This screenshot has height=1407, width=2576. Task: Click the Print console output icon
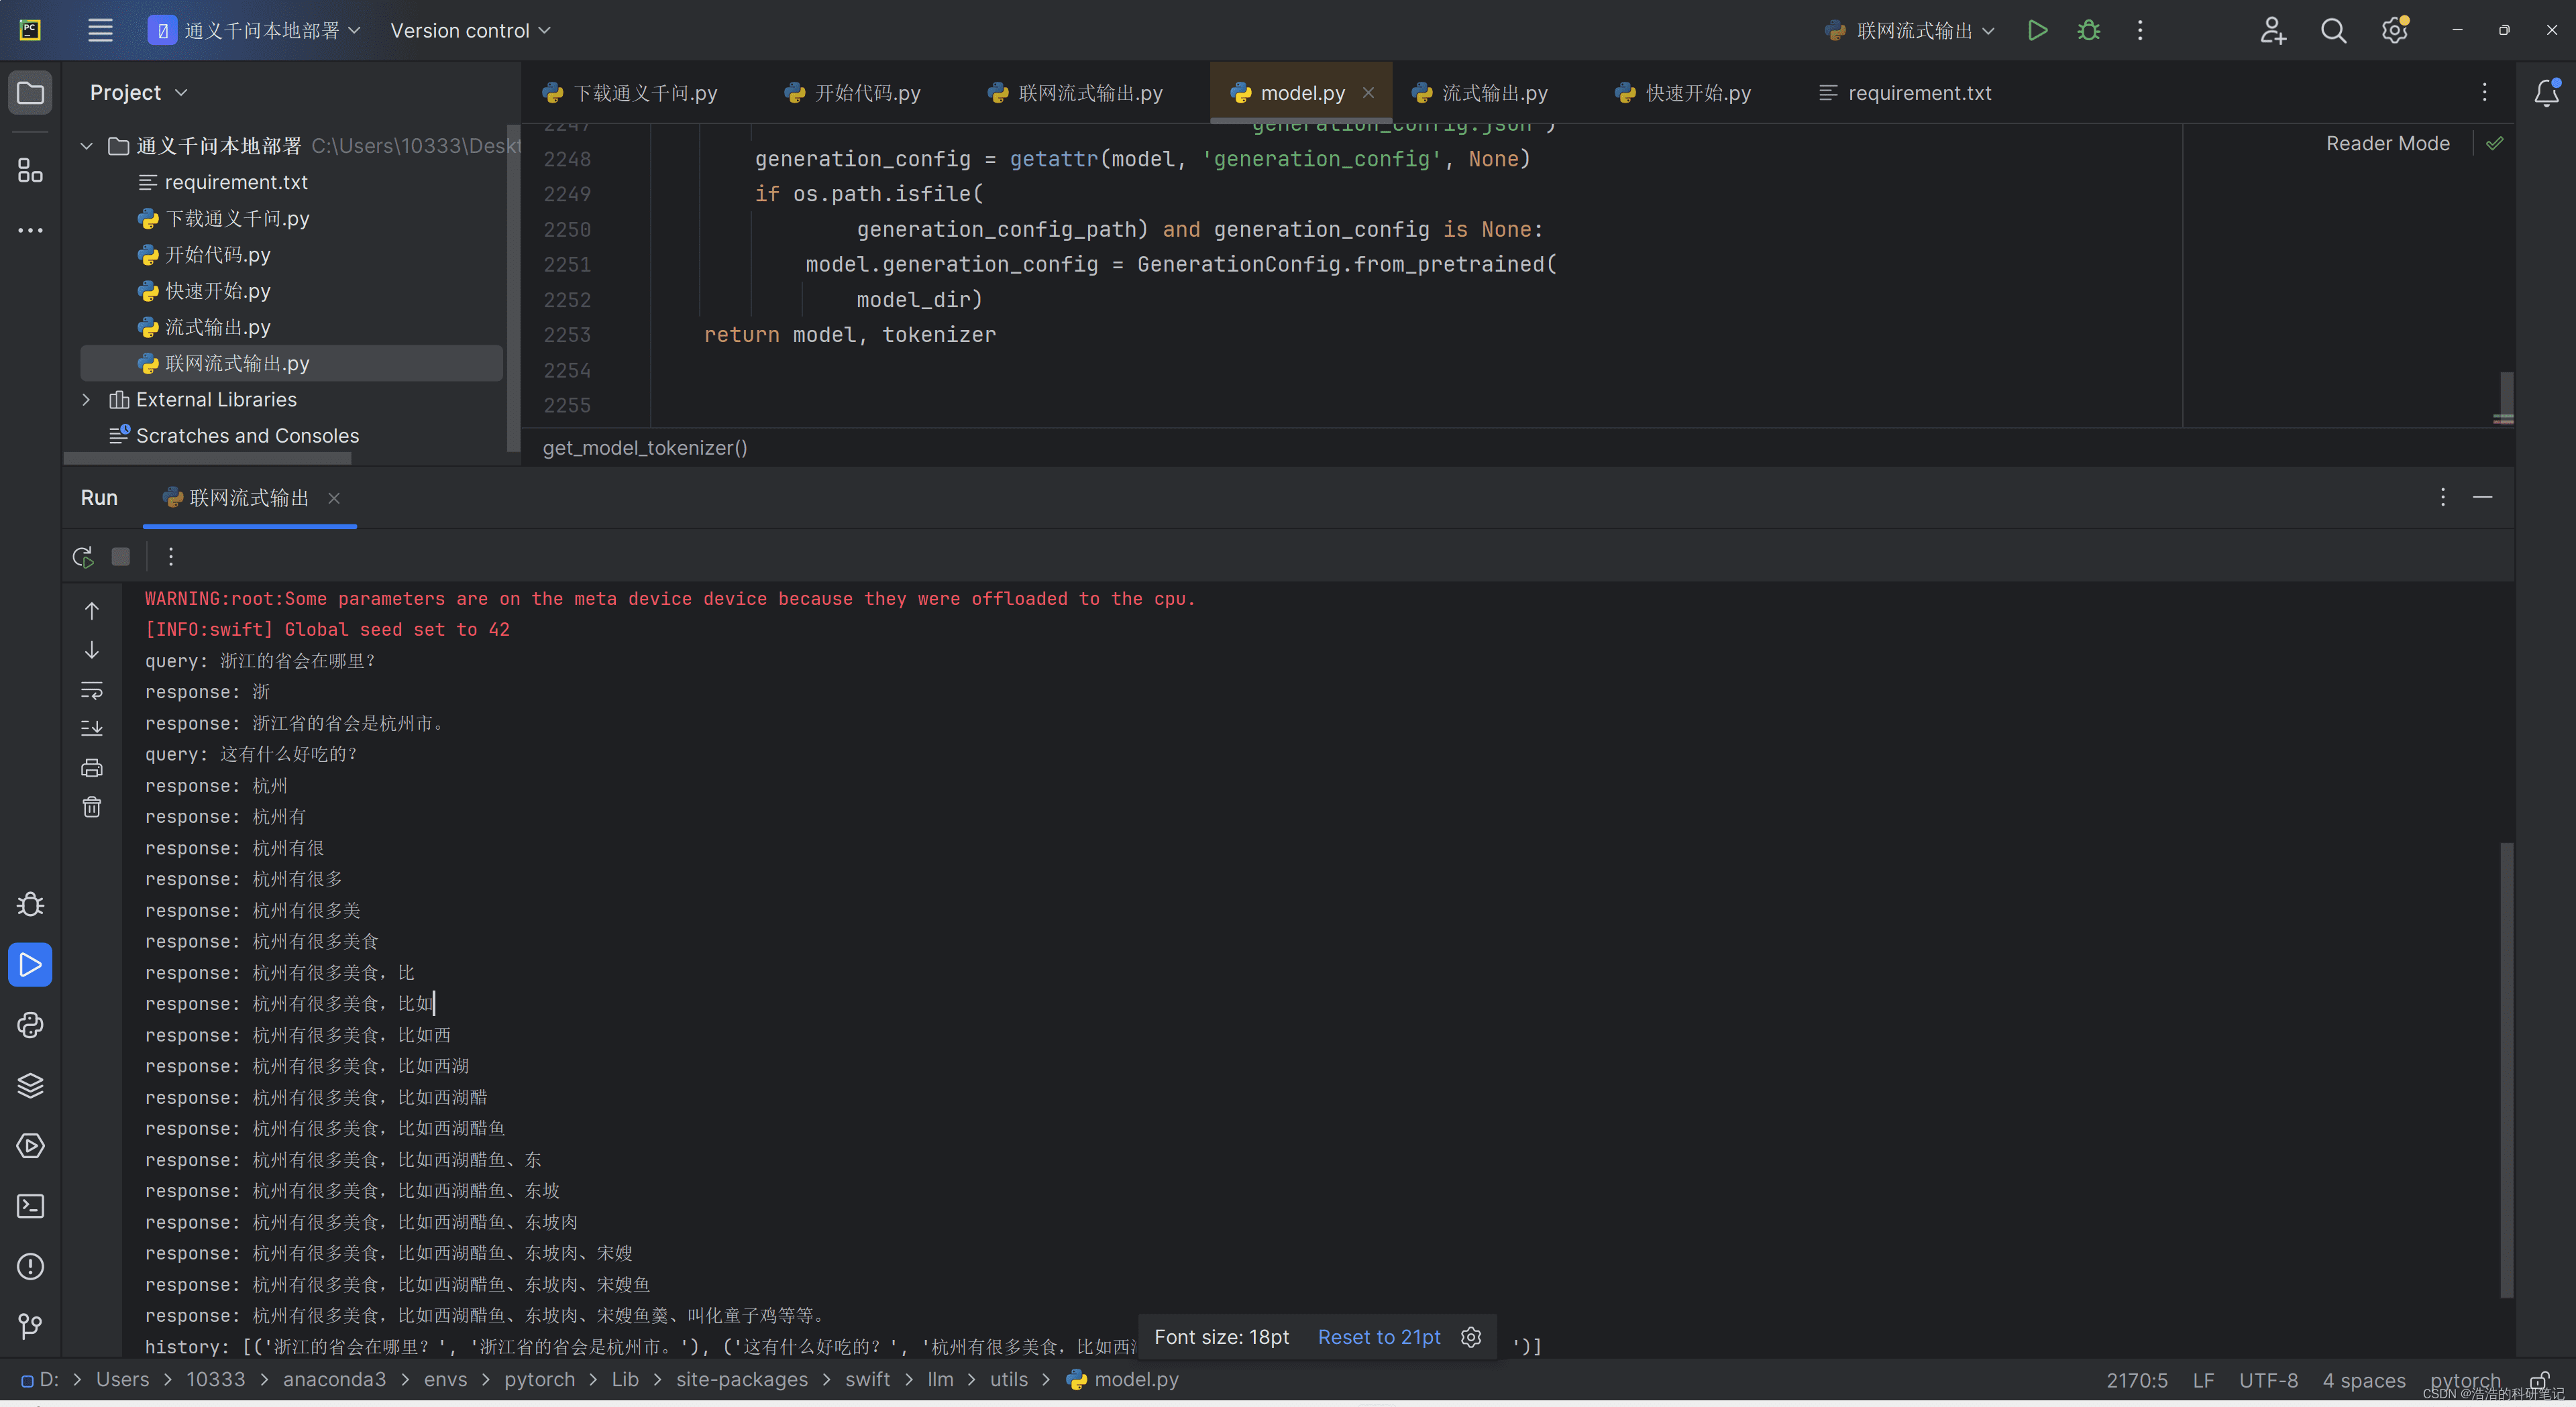point(91,768)
